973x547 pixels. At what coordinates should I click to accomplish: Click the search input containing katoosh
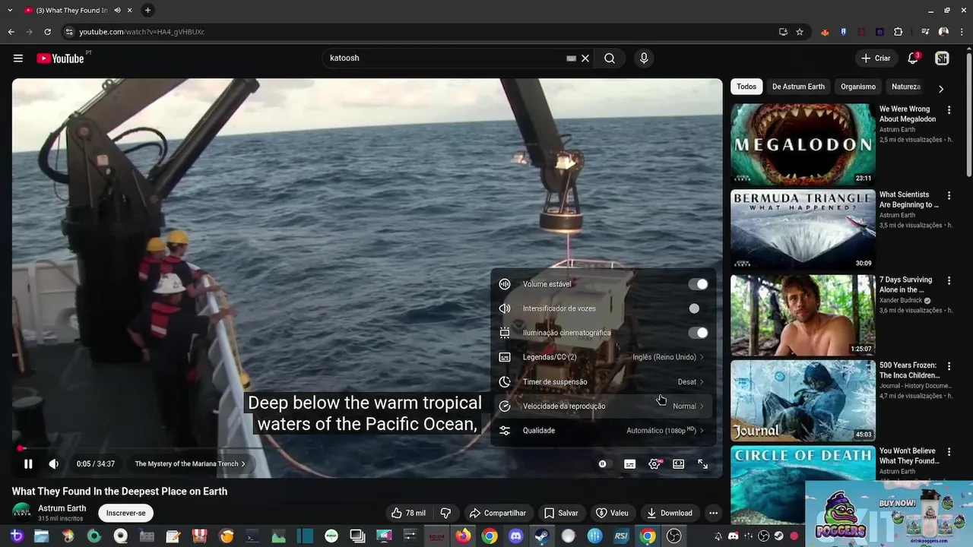[445, 58]
